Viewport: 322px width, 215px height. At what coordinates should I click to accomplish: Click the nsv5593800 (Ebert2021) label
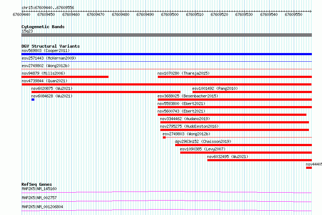[181, 104]
